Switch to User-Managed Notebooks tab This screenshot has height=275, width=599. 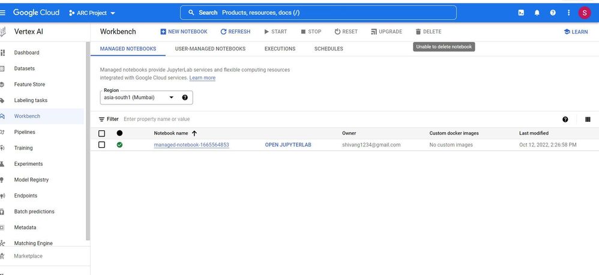[x=210, y=49]
